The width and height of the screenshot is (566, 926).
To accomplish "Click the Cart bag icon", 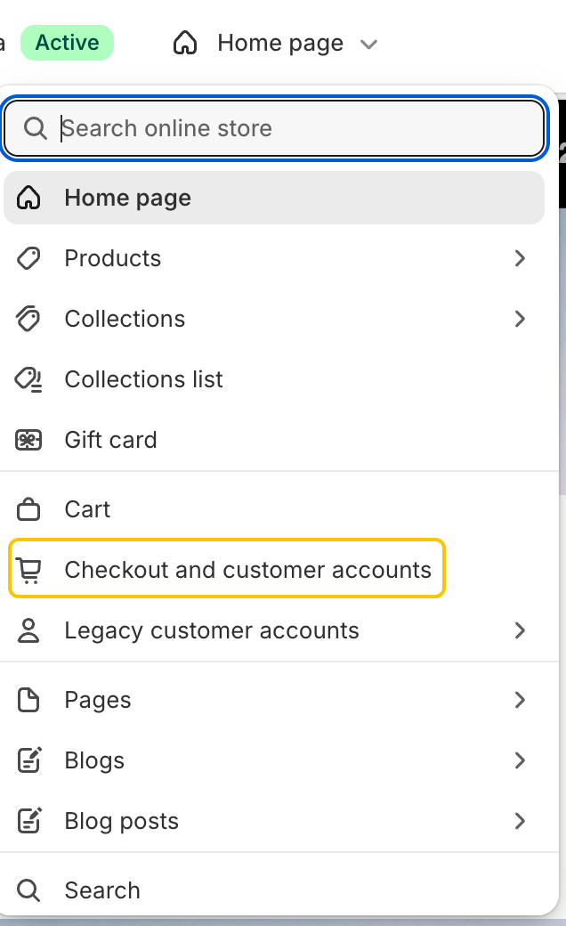I will (x=28, y=509).
